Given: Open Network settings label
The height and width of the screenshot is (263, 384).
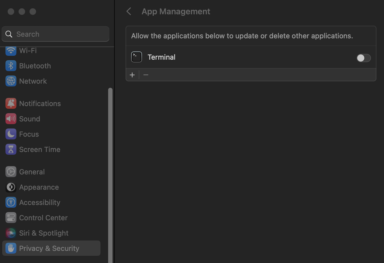Looking at the screenshot, I should (33, 81).
